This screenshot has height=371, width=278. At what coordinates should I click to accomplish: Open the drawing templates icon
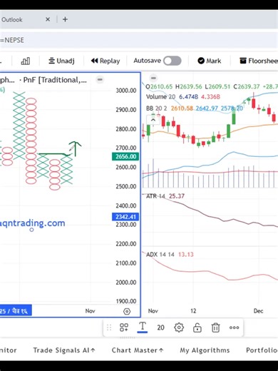pyautogui.click(x=124, y=327)
